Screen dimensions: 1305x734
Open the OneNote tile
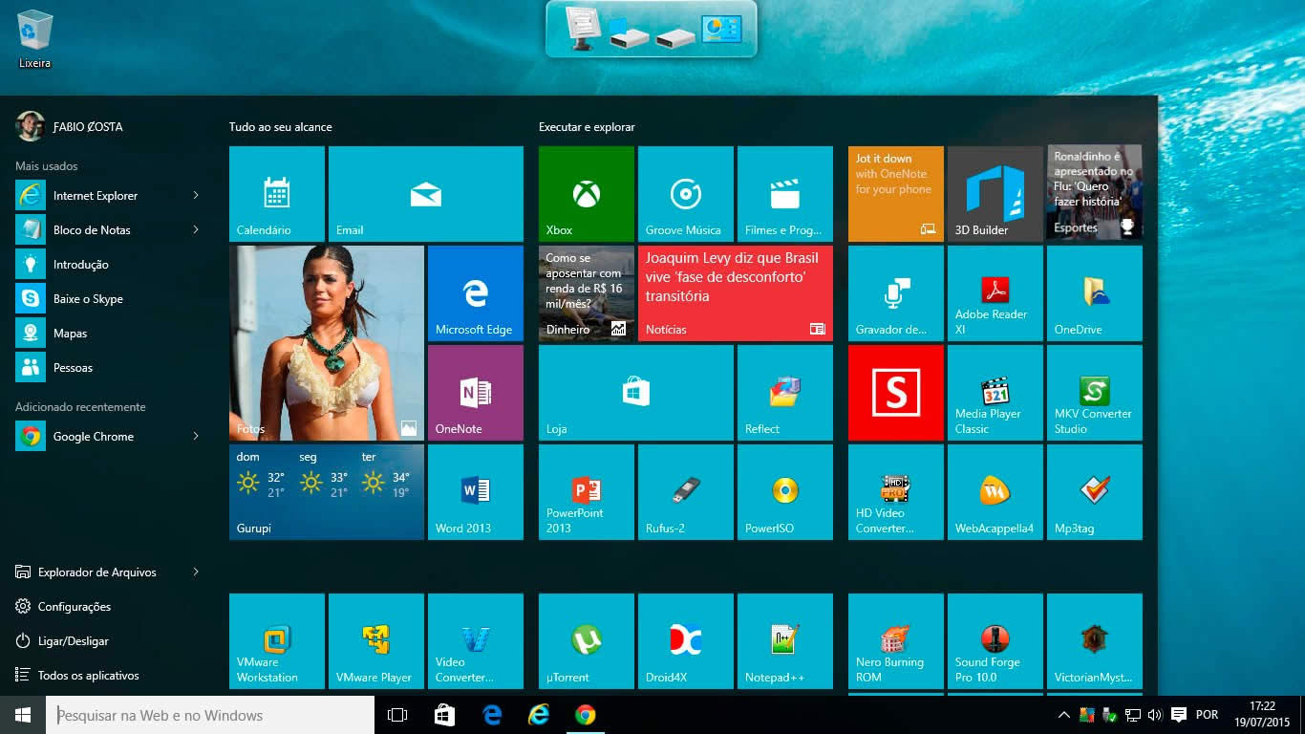point(475,393)
